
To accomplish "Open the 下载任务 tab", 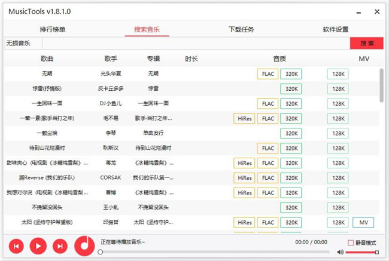I will coord(241,29).
